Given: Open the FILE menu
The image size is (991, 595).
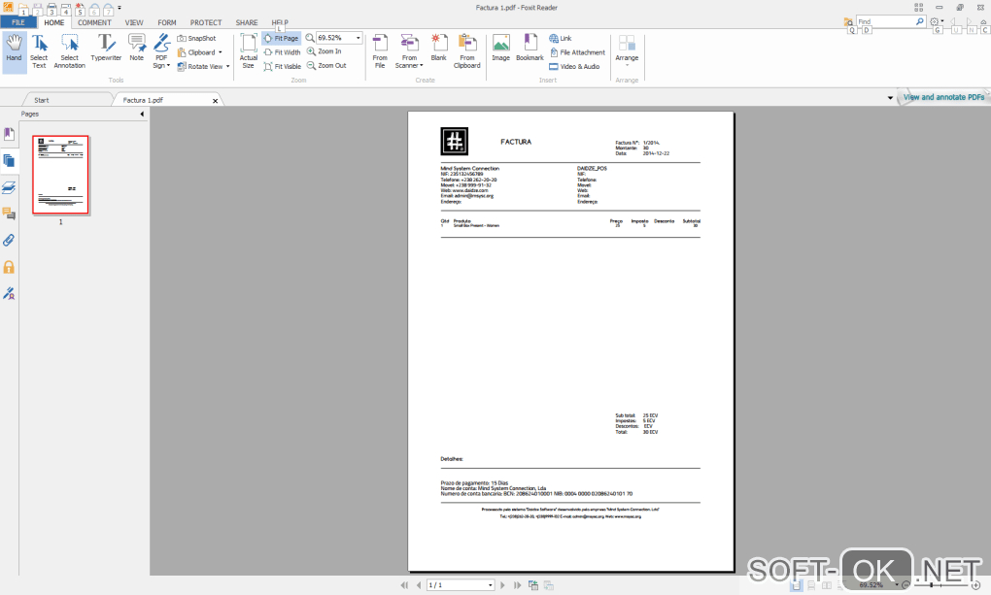Looking at the screenshot, I should [x=18, y=22].
